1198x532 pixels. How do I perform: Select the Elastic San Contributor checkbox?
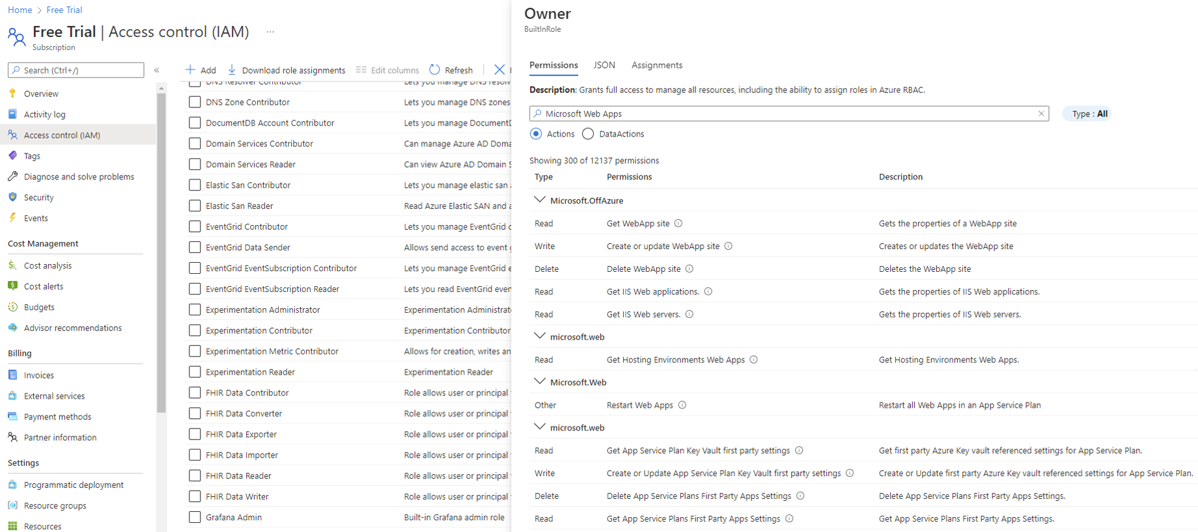[195, 185]
